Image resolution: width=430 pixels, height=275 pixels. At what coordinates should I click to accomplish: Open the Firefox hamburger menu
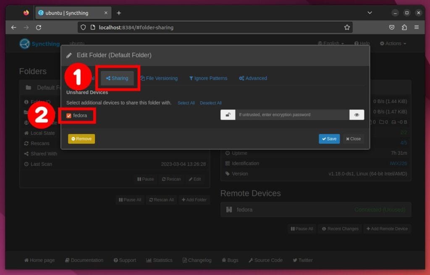click(417, 27)
